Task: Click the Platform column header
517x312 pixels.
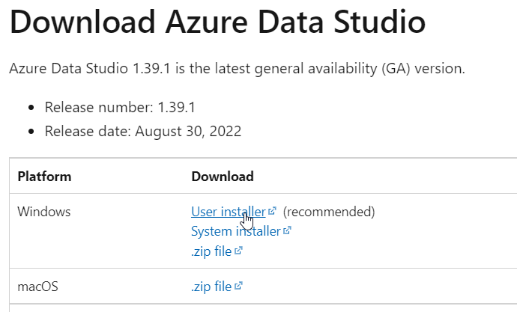Action: [44, 177]
